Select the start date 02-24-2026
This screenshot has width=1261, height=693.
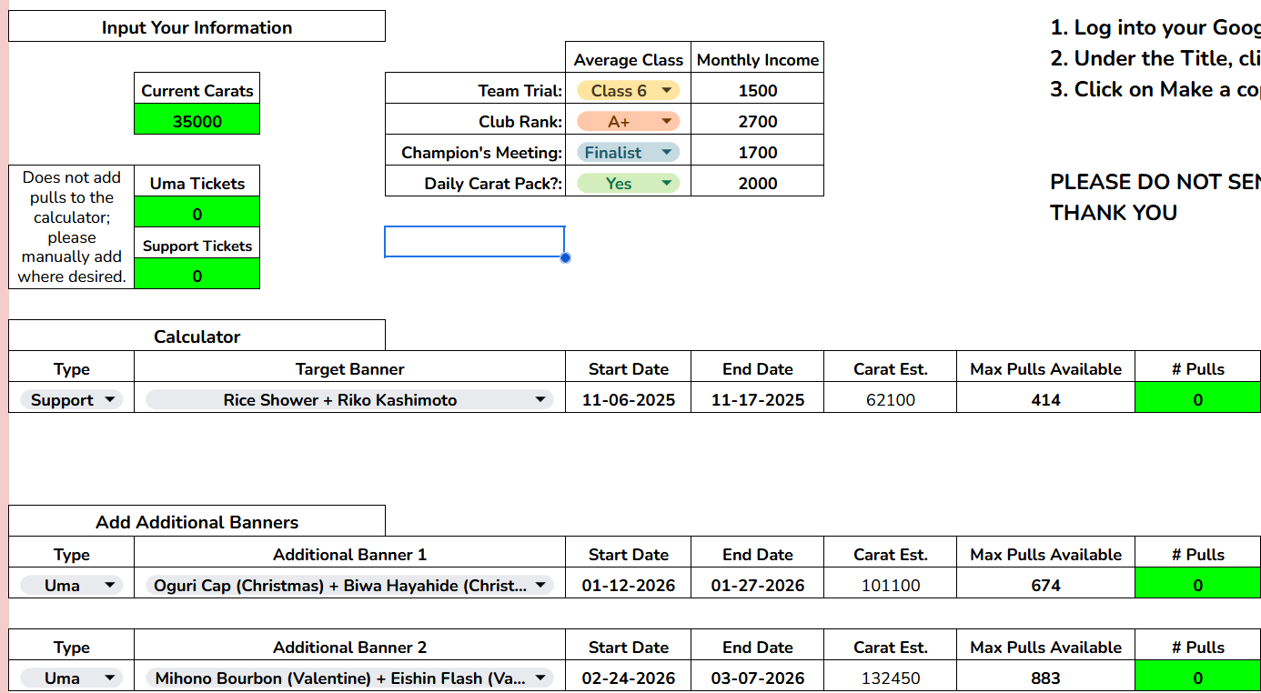[x=629, y=676]
